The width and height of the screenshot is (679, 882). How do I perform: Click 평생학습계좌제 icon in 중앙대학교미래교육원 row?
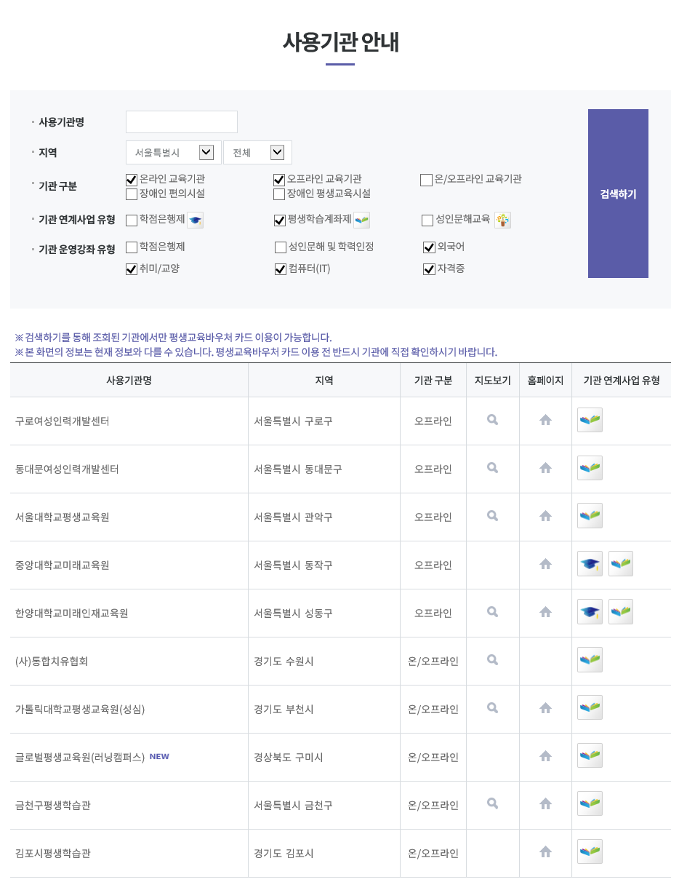pos(621,564)
